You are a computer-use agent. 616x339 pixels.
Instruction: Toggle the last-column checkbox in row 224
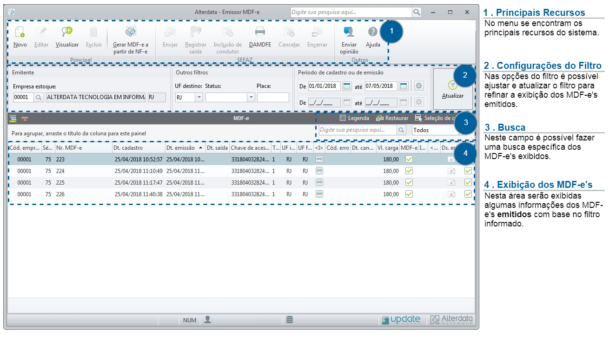coord(468,171)
